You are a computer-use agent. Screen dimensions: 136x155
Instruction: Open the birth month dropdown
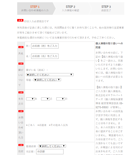point(45,99)
